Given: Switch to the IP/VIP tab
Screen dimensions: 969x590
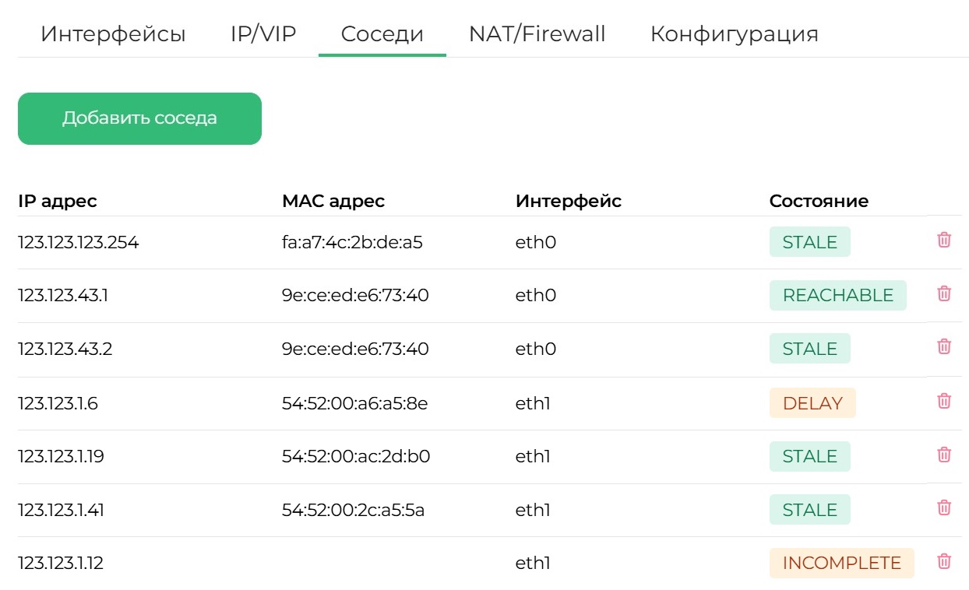Looking at the screenshot, I should pos(263,34).
